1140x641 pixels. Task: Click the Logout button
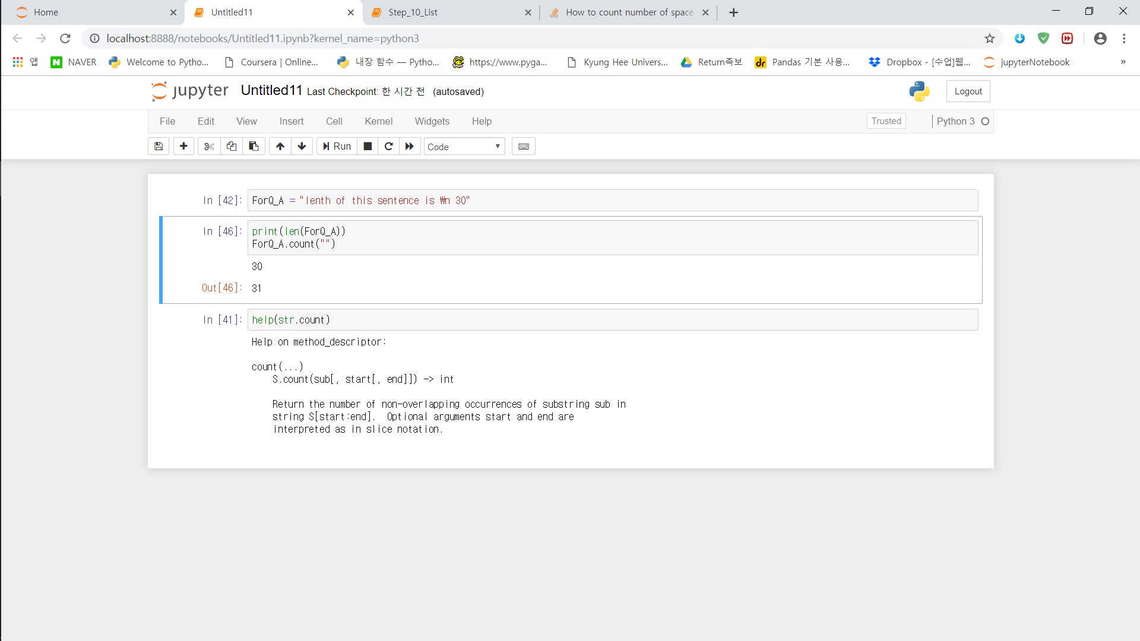click(x=968, y=91)
